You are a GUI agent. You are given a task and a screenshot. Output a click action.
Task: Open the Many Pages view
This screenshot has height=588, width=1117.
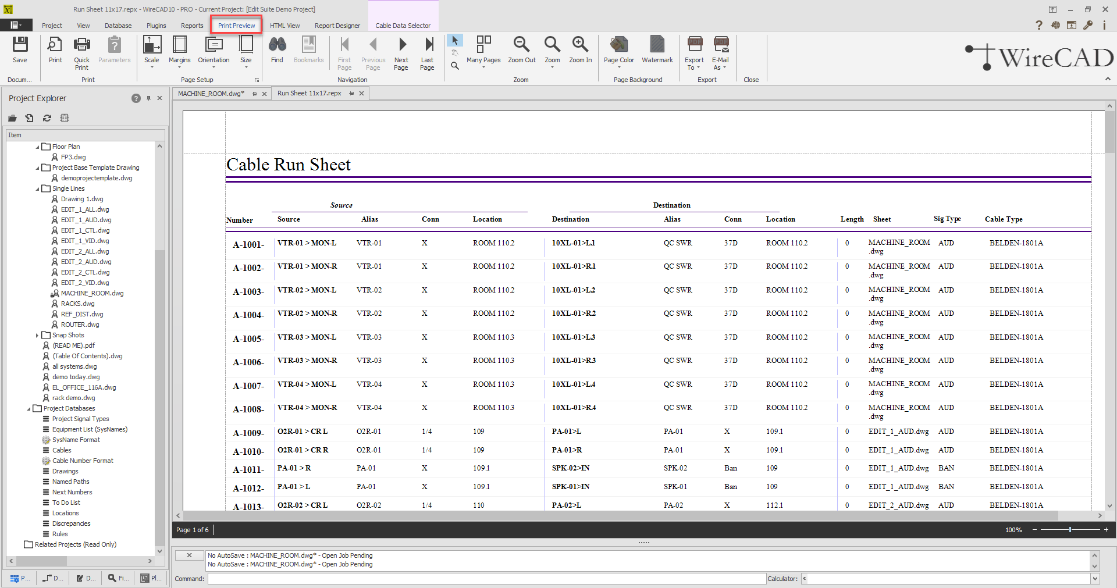coord(483,51)
